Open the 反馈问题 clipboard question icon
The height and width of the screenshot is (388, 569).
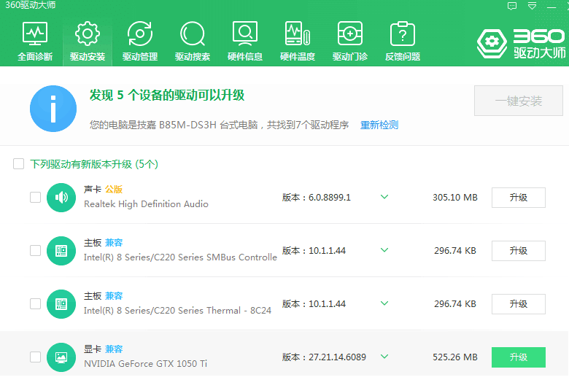tap(403, 34)
